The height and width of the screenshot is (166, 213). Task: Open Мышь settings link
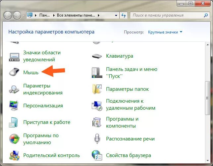31,73
